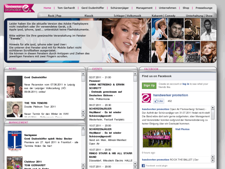The height and width of the screenshot is (169, 225).
Task: Click Management panel scroll up arrow
Action: click(x=83, y=128)
